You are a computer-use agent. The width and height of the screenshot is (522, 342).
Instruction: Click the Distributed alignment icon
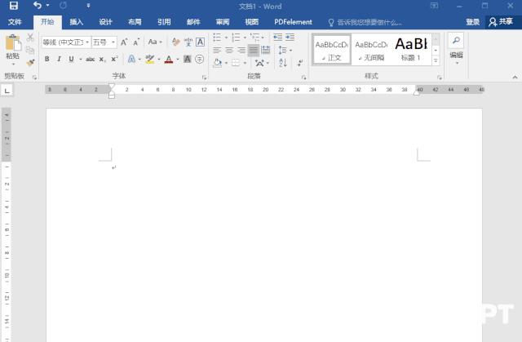(x=266, y=51)
